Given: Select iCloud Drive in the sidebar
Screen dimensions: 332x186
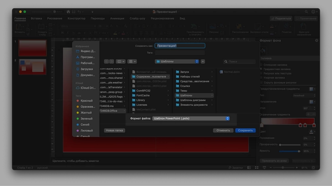Looking at the screenshot, I should (86, 88).
